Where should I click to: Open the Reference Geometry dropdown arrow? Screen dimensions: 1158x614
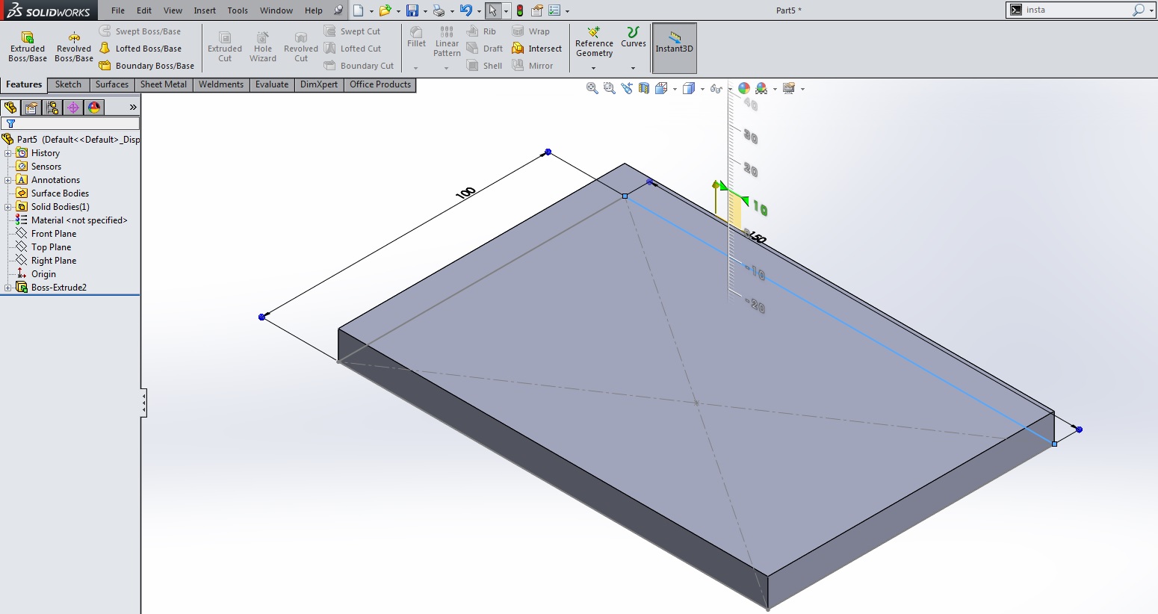pos(594,68)
